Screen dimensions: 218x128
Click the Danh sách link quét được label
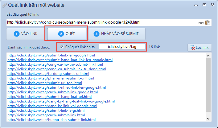point(29,47)
